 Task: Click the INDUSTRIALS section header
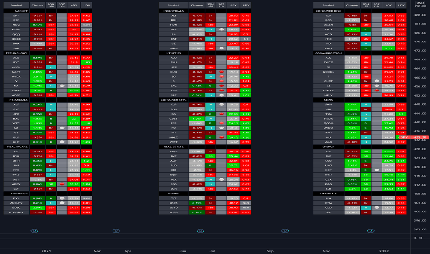(x=173, y=11)
